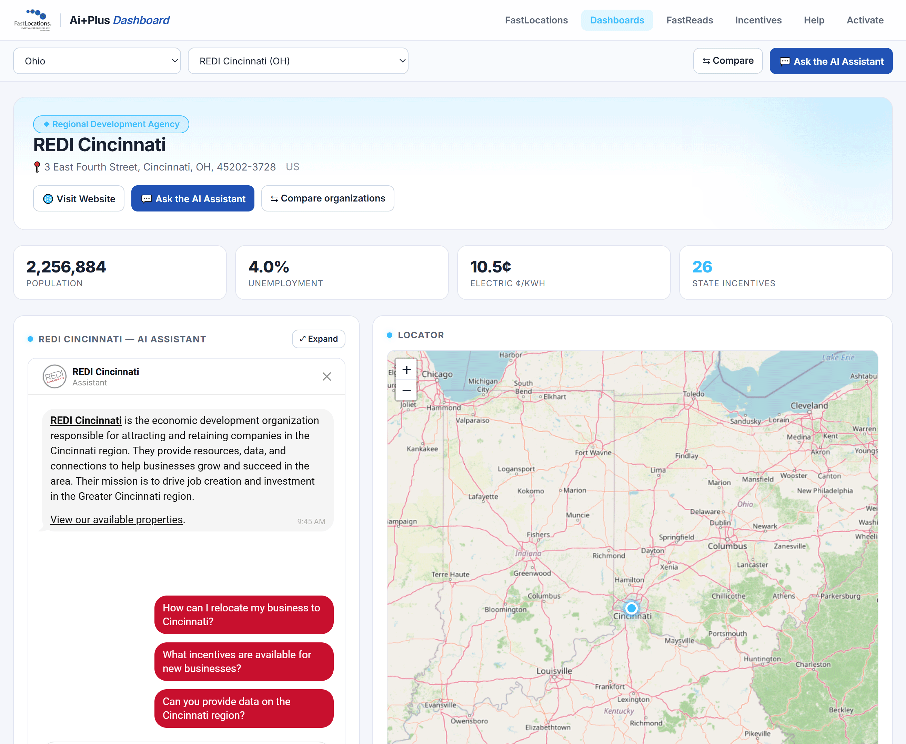Open the REDI Cincinnati link in the chat
Image resolution: width=906 pixels, height=744 pixels.
tap(86, 421)
